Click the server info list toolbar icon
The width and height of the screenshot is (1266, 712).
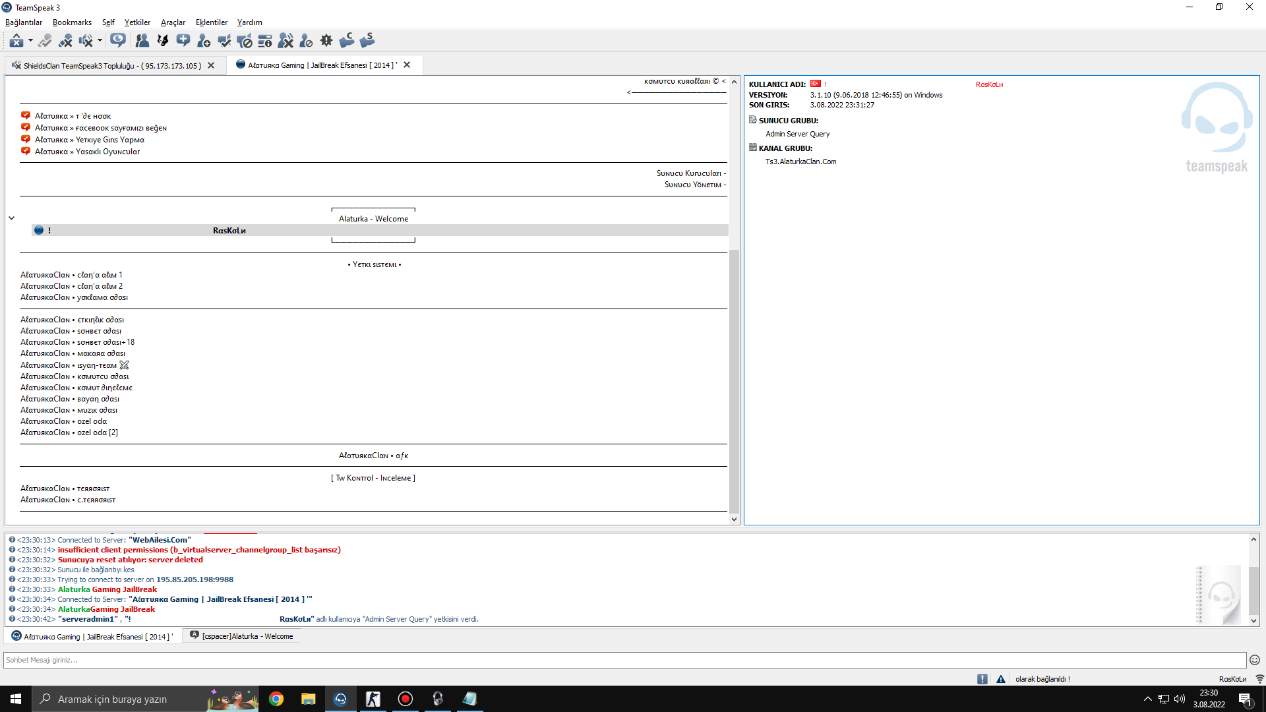click(x=265, y=41)
